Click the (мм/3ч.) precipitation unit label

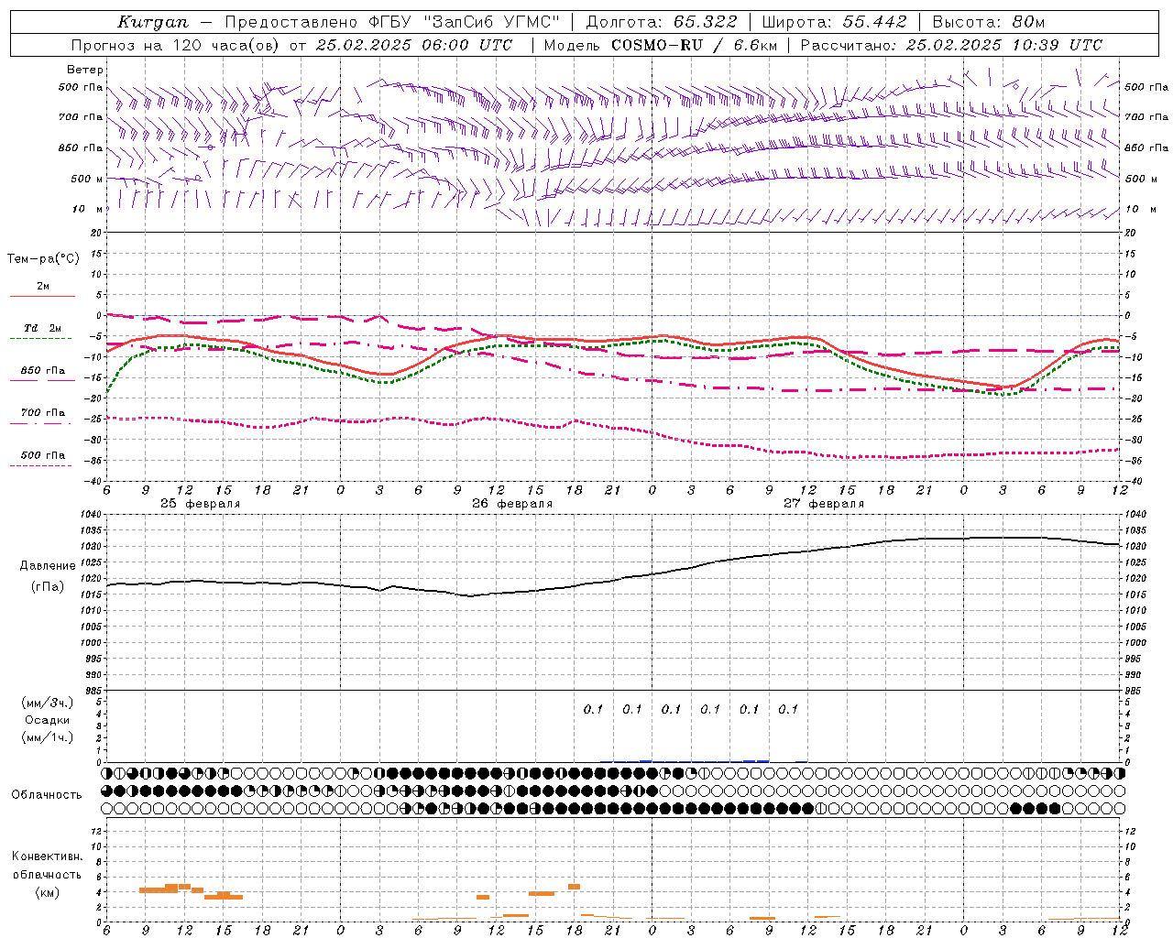click(x=48, y=703)
